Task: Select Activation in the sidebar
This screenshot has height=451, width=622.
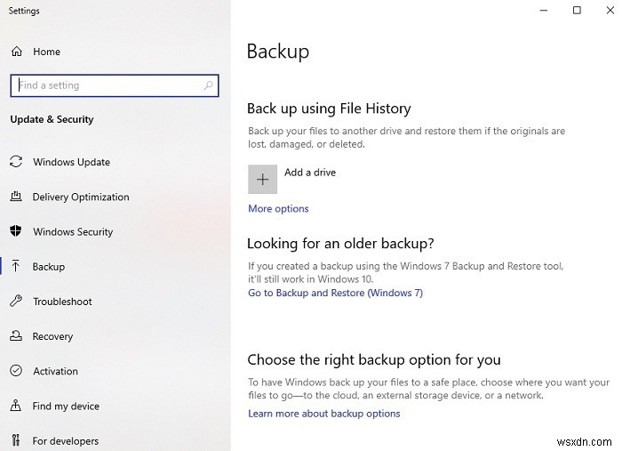Action: (55, 371)
